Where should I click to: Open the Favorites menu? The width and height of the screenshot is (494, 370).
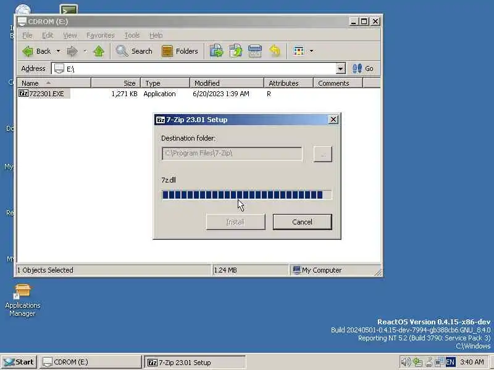[x=100, y=35]
